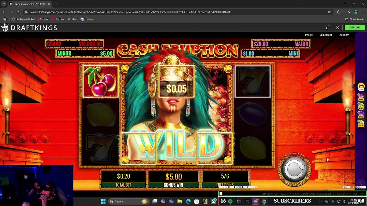Open a new browser tab
The width and height of the screenshot is (367, 206).
click(56, 4)
